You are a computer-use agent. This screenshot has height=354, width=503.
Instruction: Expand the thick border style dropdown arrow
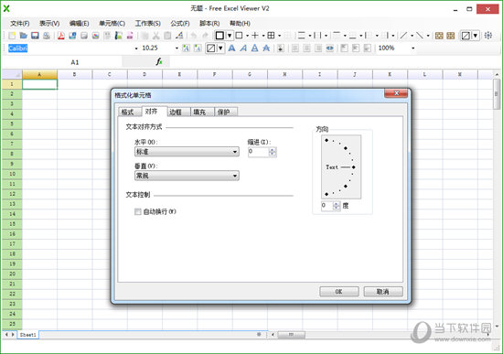click(230, 36)
